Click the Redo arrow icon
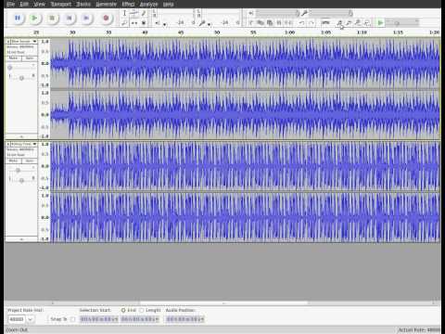This screenshot has height=334, width=445. (x=311, y=23)
